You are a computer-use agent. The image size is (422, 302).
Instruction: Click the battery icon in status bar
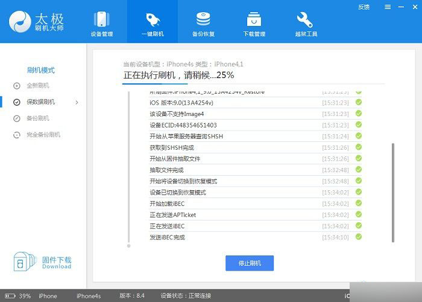click(10, 296)
